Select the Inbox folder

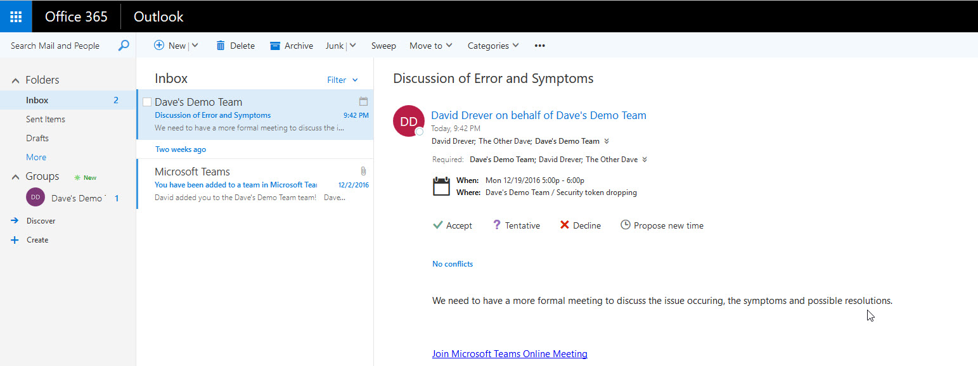tap(68, 100)
